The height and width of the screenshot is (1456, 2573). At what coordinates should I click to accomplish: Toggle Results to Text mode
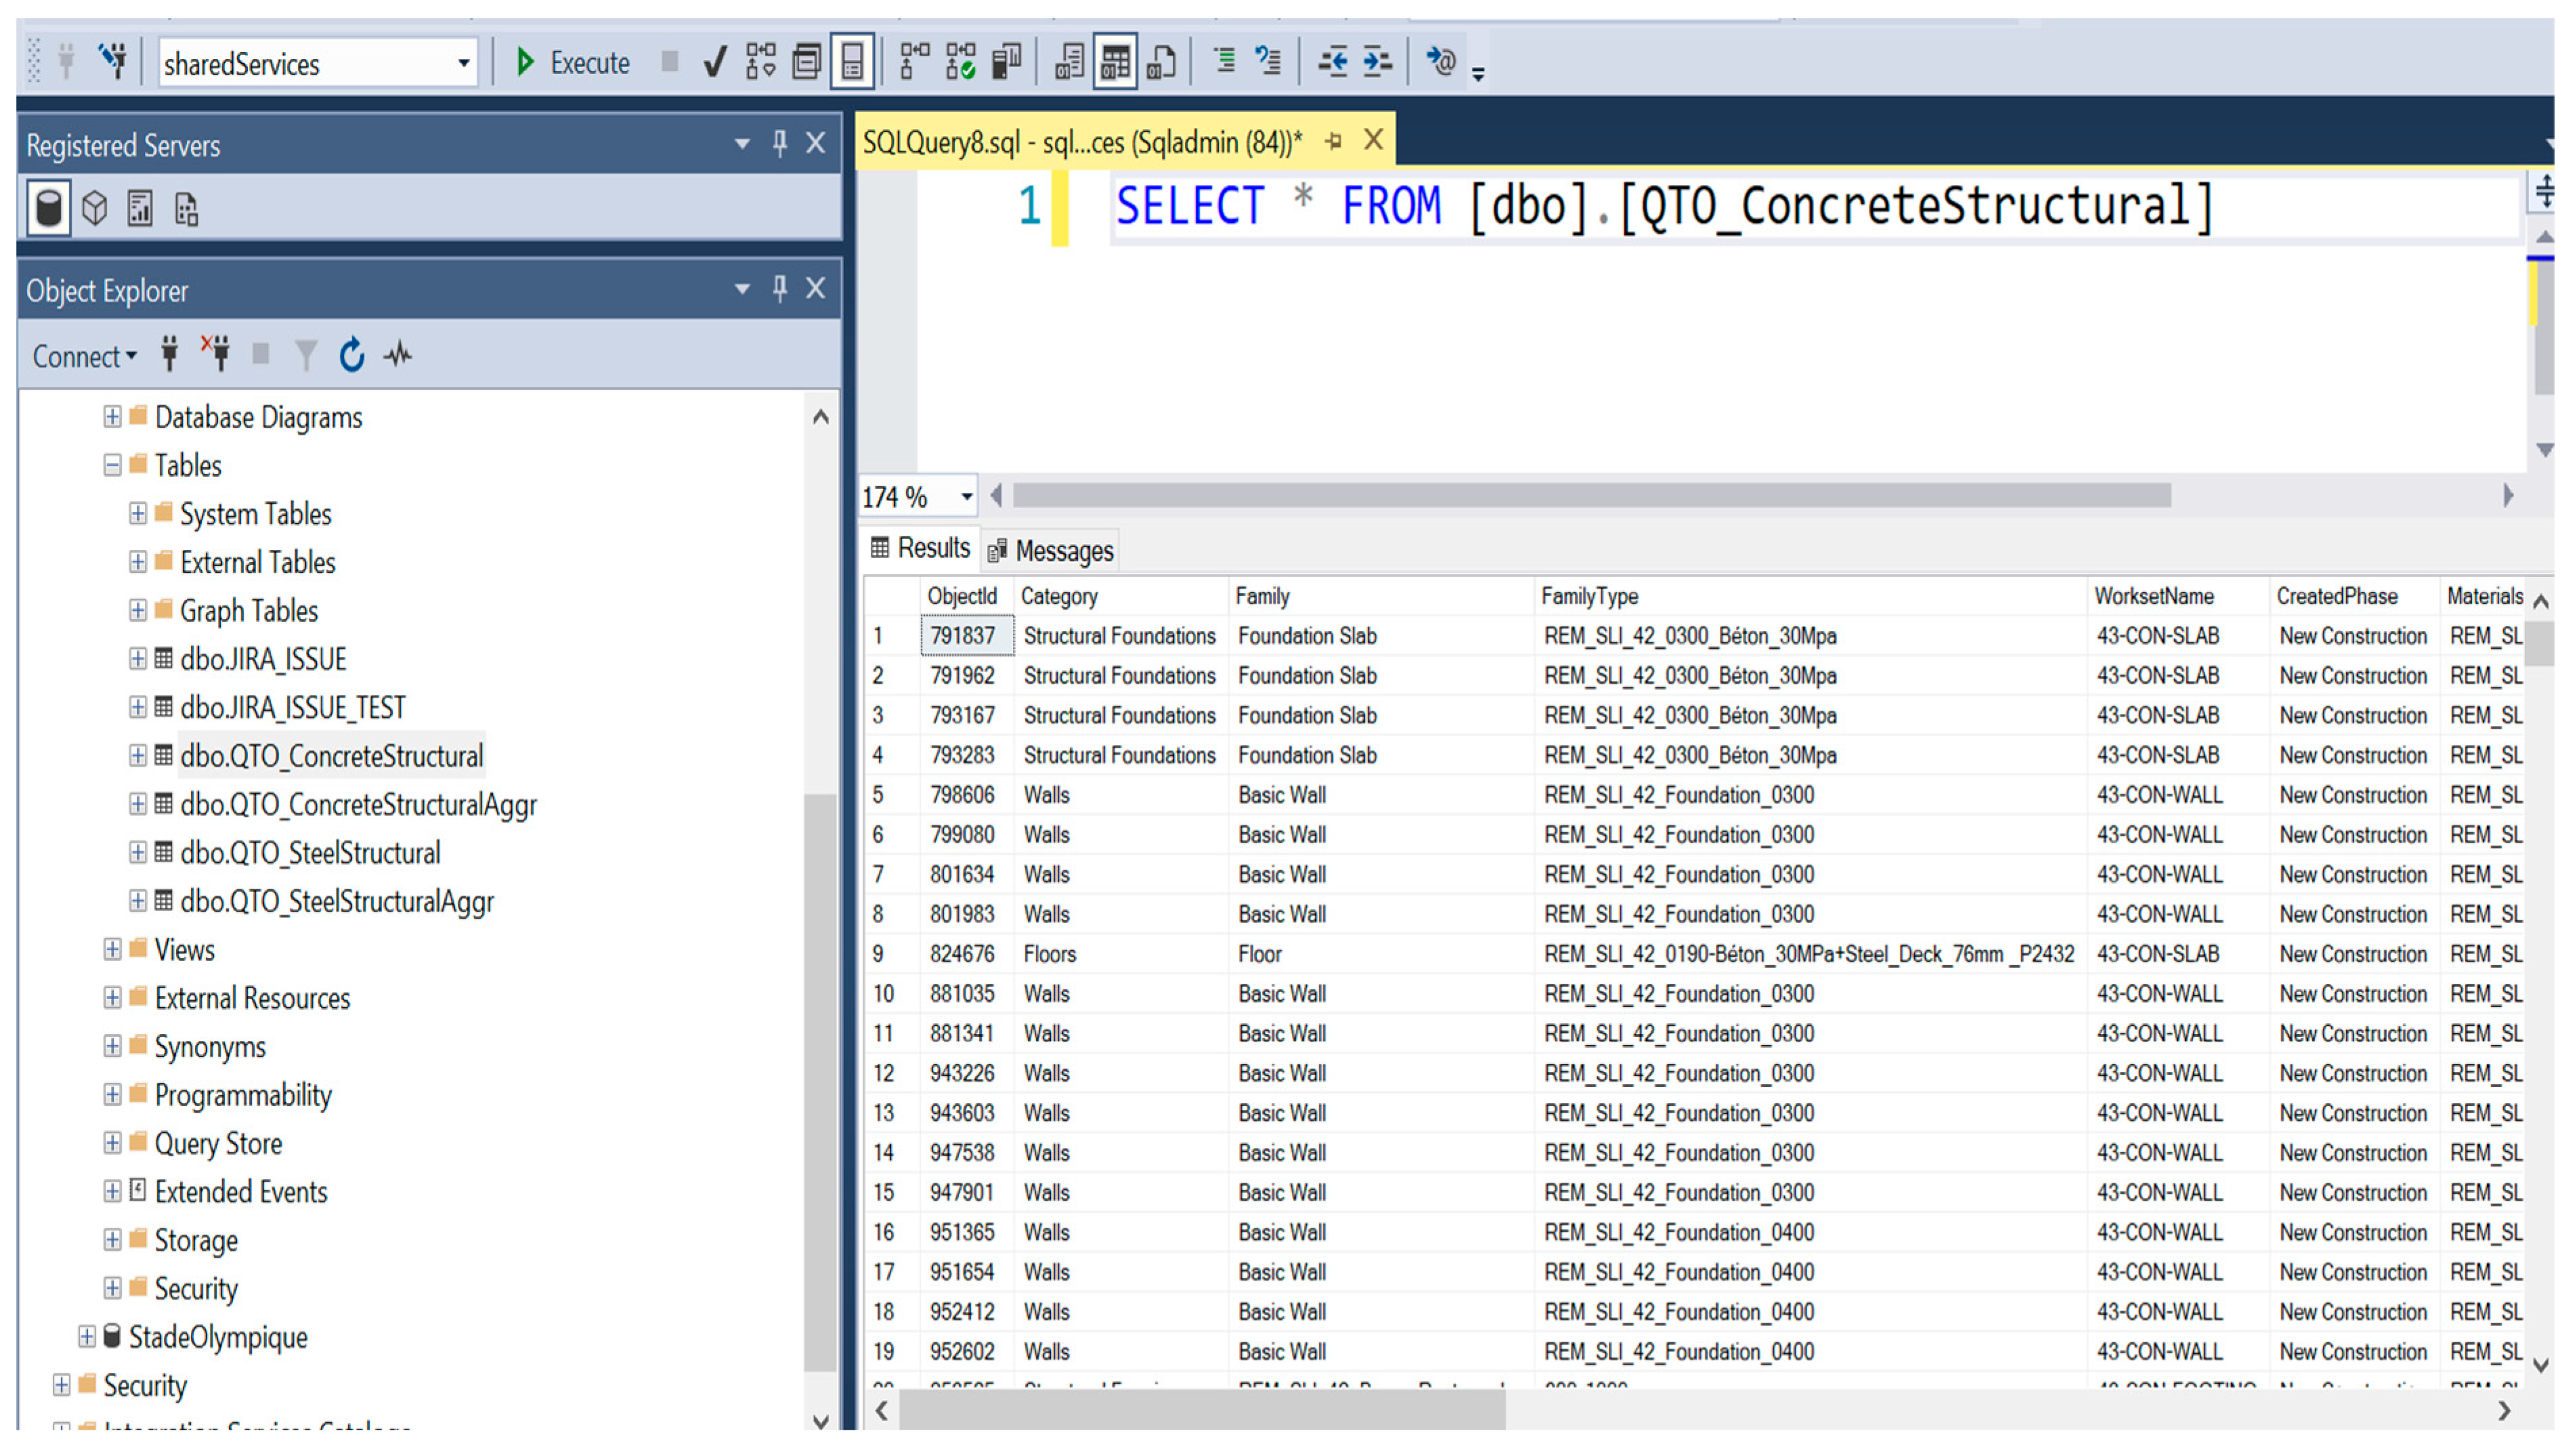1068,63
